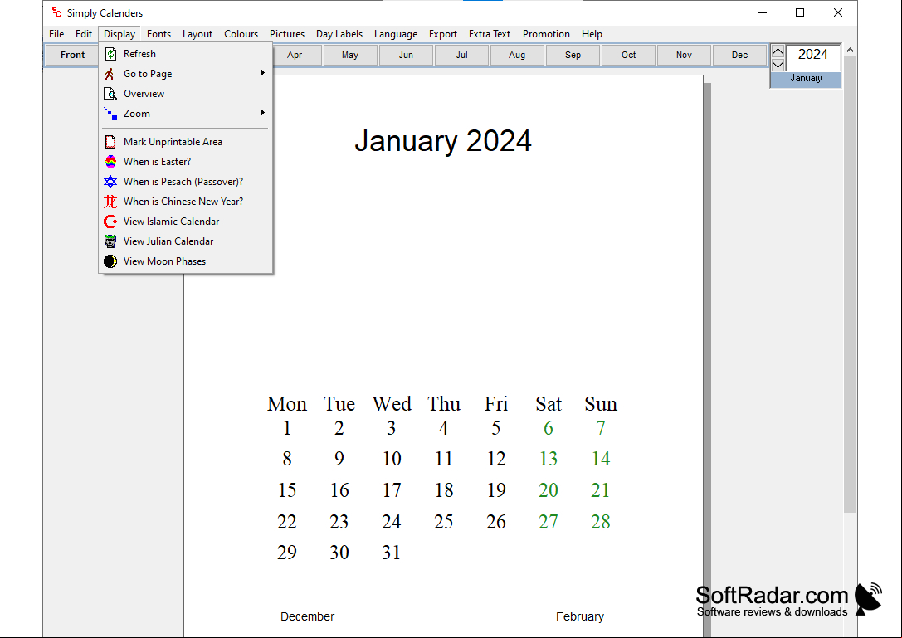Switch to the May month tab
Viewport: 902px width, 638px height.
(x=350, y=56)
